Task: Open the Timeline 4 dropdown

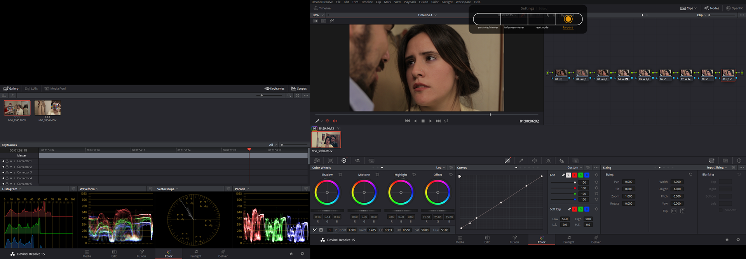Action: [x=427, y=15]
